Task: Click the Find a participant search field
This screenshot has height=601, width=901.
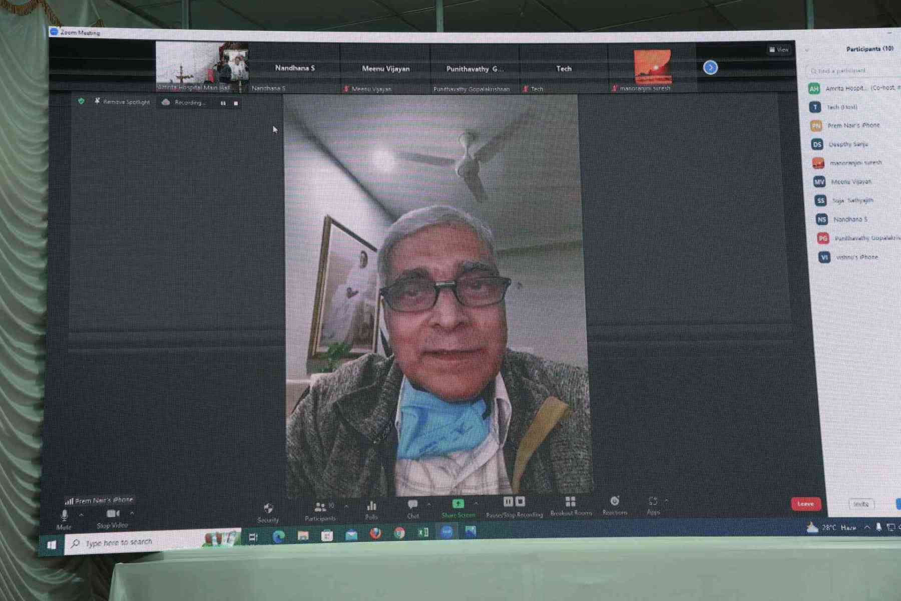Action: pos(853,71)
